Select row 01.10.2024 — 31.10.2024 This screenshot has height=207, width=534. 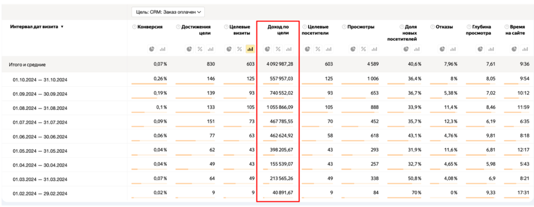(x=40, y=81)
